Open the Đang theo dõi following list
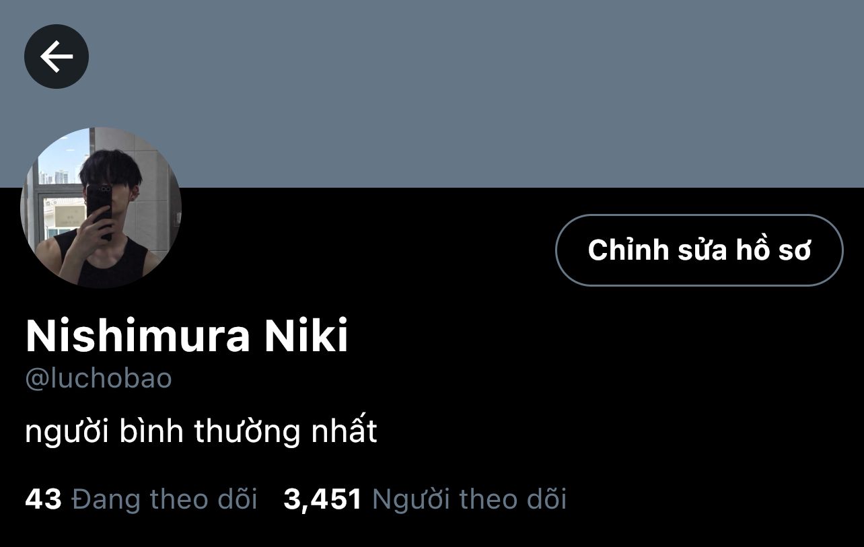This screenshot has width=864, height=547. [164, 499]
